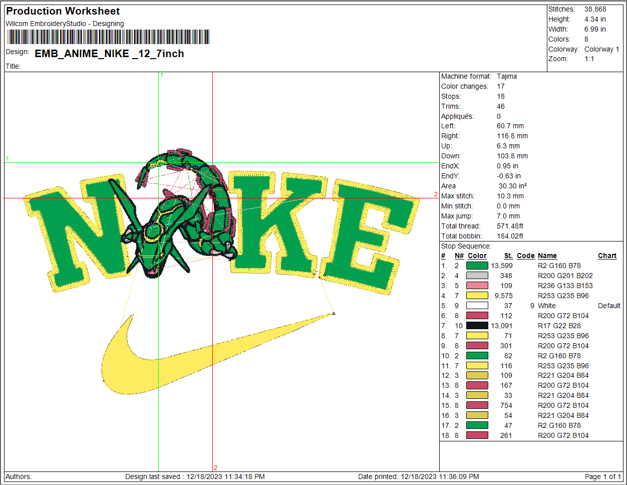The image size is (627, 485).
Task: Click the stitch count 13,091 in row 7
Action: tap(502, 326)
